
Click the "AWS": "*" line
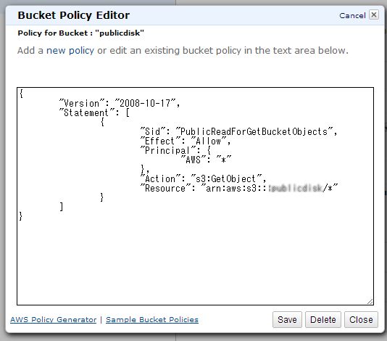206,160
